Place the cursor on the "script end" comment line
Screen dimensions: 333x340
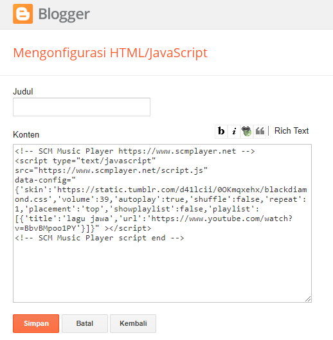(x=100, y=238)
